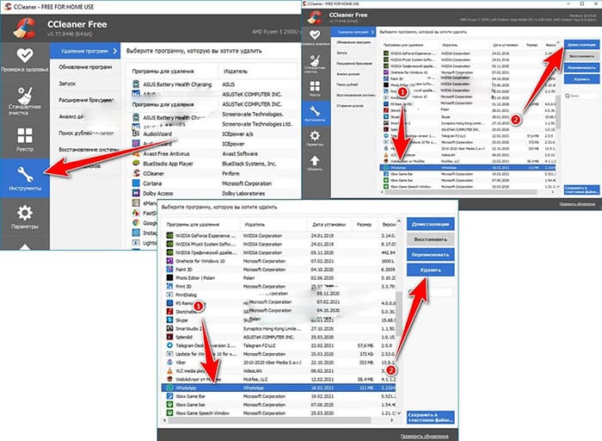Viewport: 602px width, 441px height.
Task: Click broom cleaning icon in top-right window
Action: (x=316, y=60)
